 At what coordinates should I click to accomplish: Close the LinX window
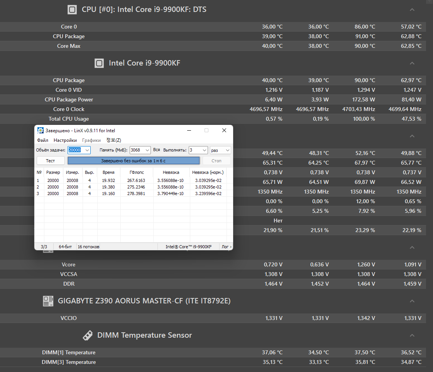(x=224, y=130)
